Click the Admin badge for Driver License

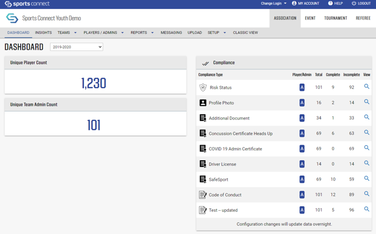(x=302, y=164)
